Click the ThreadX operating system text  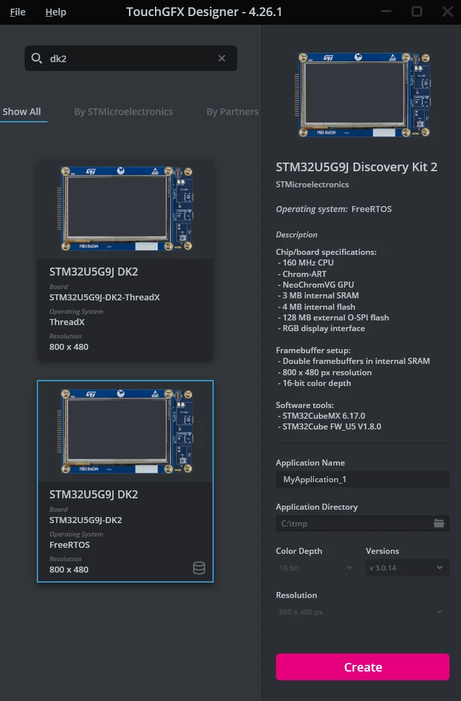(x=67, y=322)
